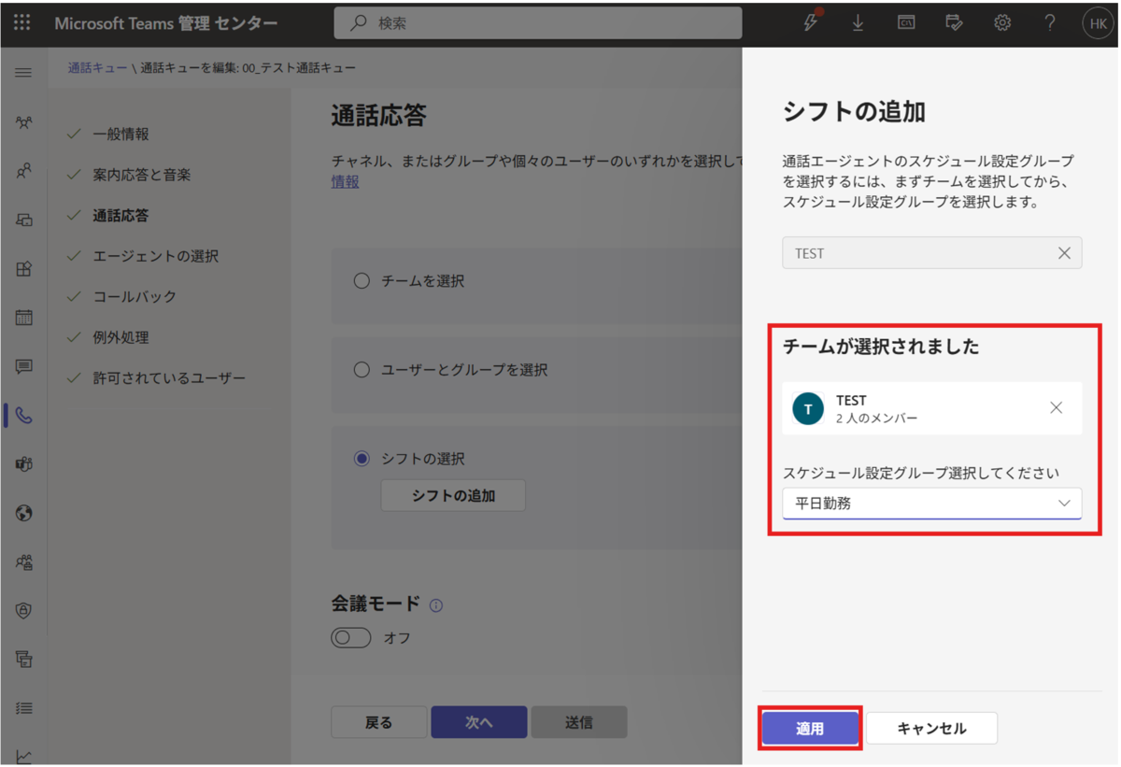Click the キャンセル button
The width and height of the screenshot is (1121, 767).
pyautogui.click(x=931, y=729)
